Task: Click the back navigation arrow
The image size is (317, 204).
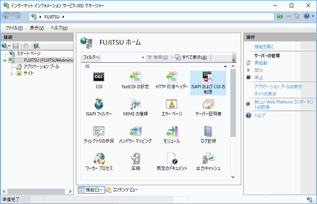Action: coord(6,17)
